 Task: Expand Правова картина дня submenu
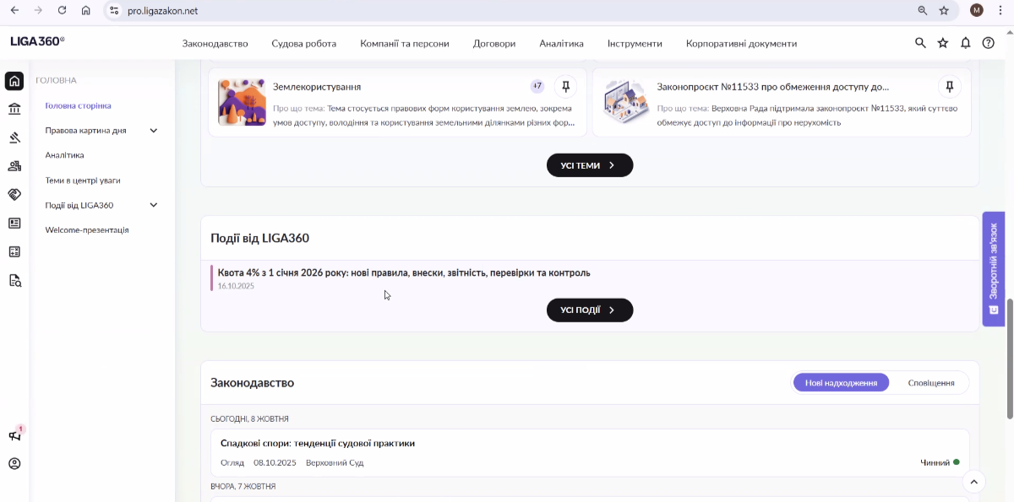tap(154, 131)
